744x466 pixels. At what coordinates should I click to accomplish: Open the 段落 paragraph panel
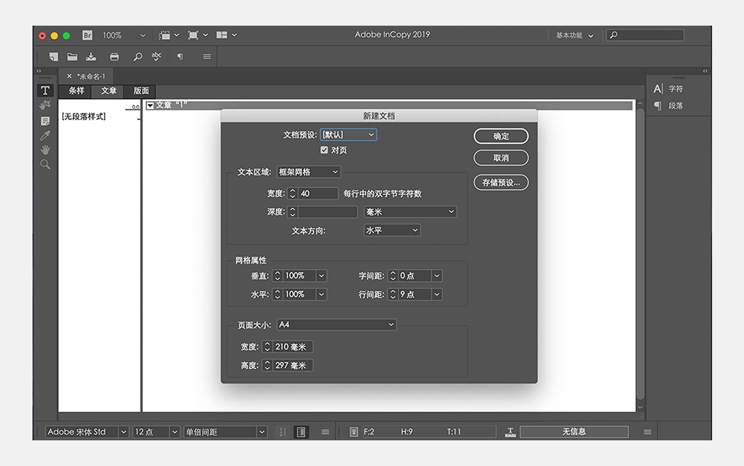pyautogui.click(x=669, y=106)
